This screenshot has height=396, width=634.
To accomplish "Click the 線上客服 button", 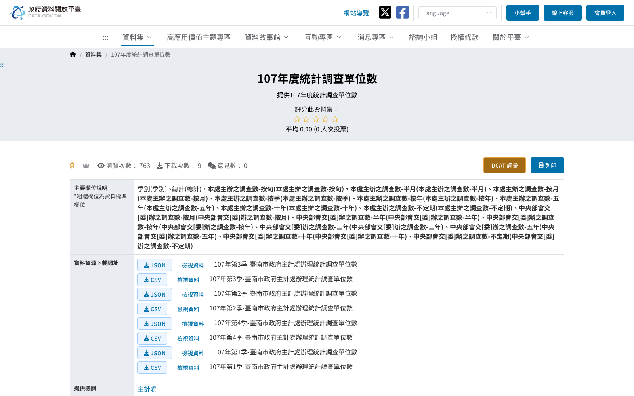I will 562,13.
